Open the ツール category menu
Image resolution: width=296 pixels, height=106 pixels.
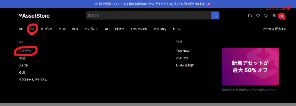click(x=62, y=29)
